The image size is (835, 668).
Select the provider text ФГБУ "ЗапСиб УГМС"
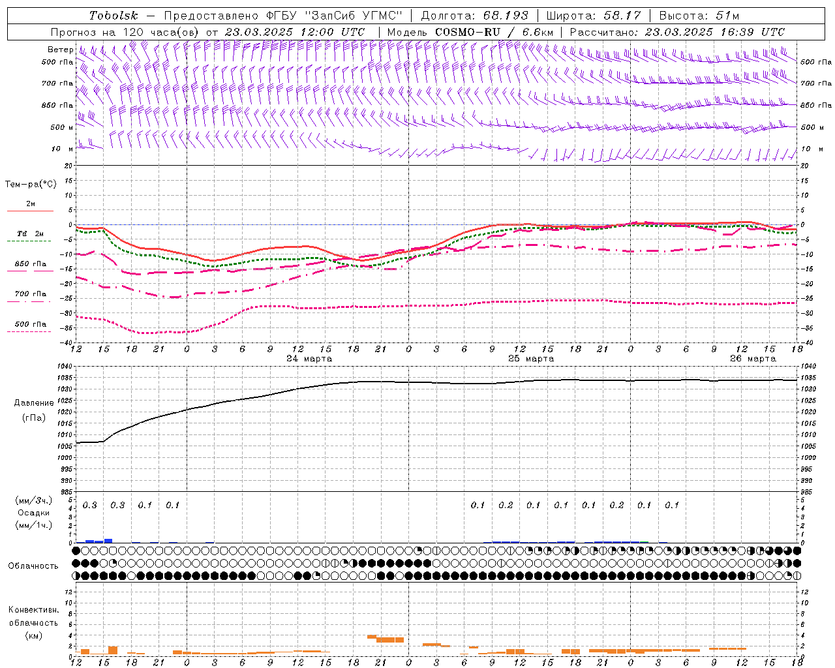pyautogui.click(x=335, y=16)
